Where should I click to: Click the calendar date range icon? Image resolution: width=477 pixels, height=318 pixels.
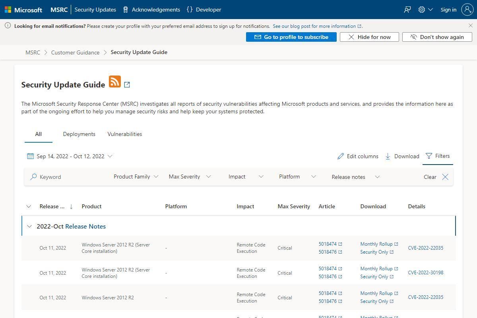(30, 156)
